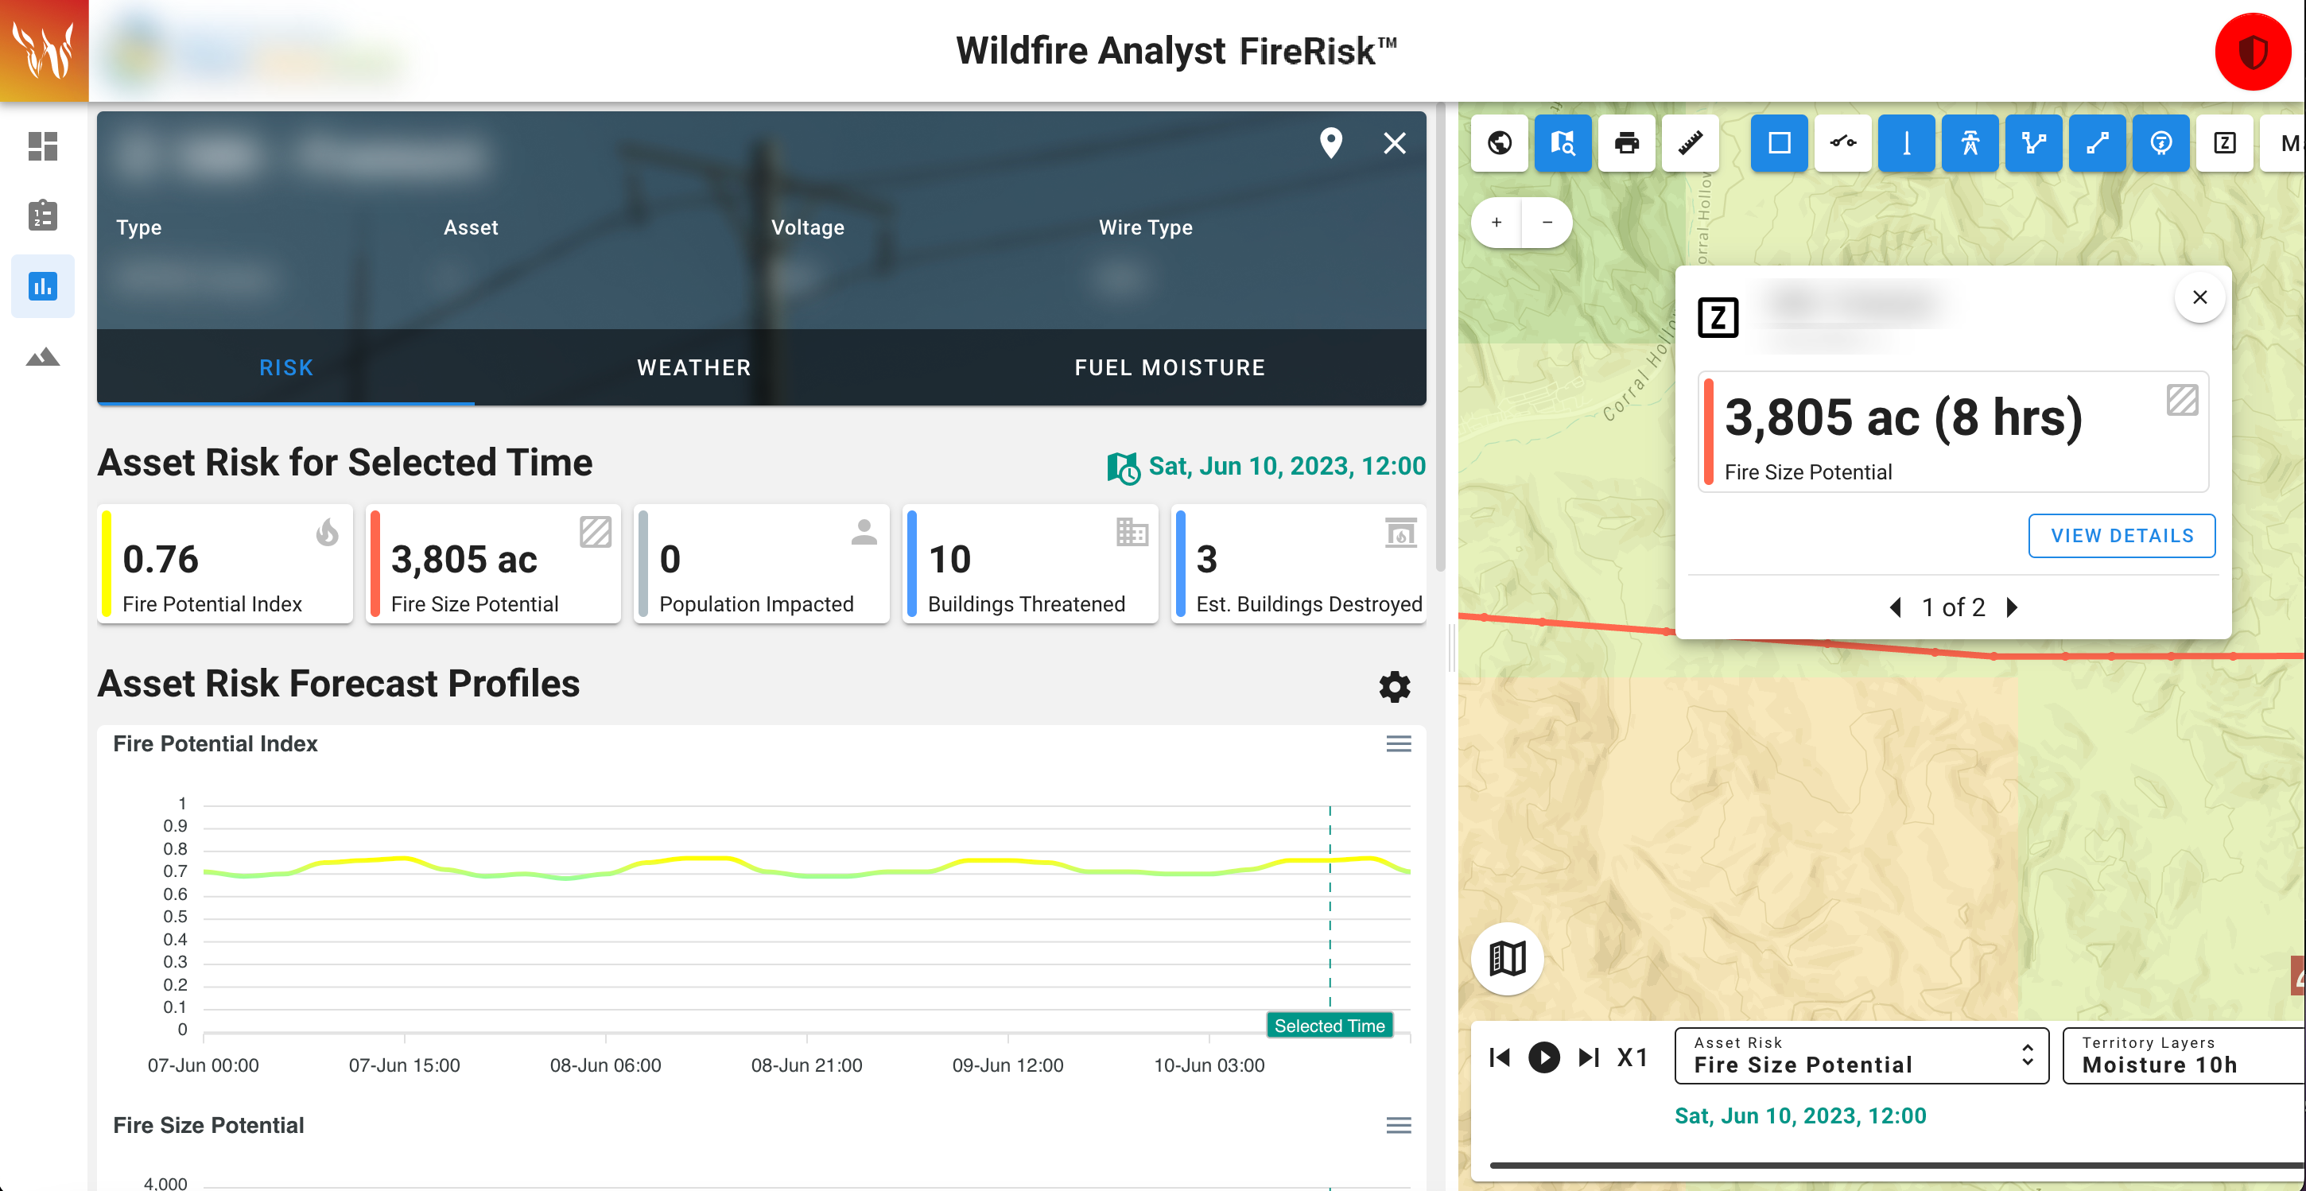Click the time slider bar under date
This screenshot has width=2306, height=1191.
(x=1880, y=1165)
